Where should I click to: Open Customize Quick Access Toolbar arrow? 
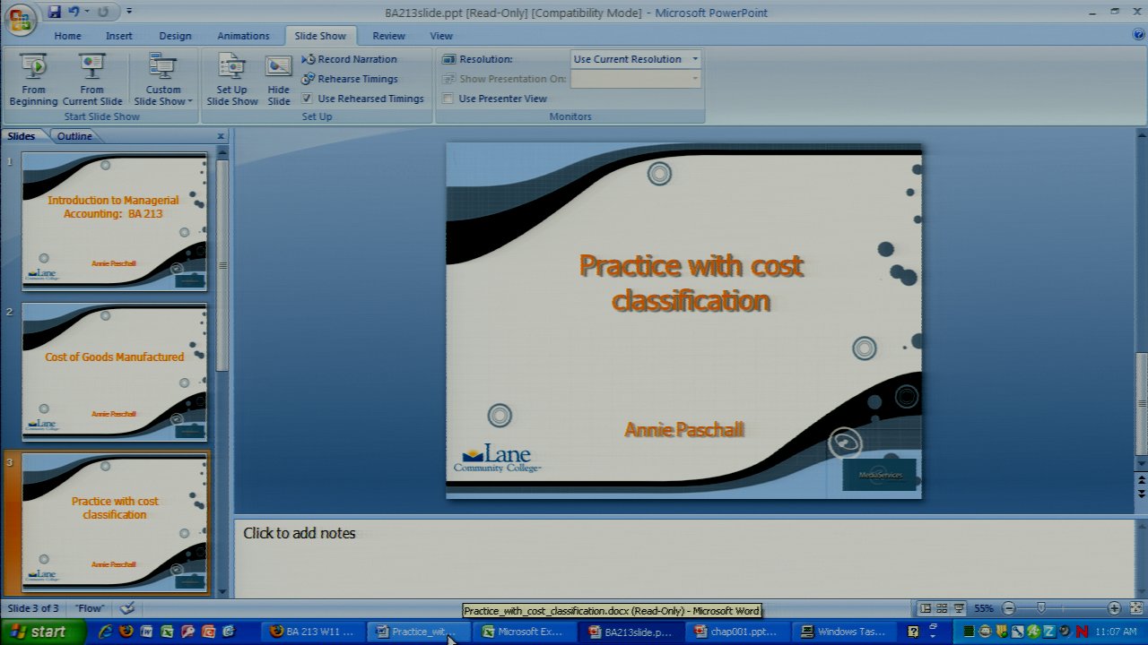(x=129, y=13)
